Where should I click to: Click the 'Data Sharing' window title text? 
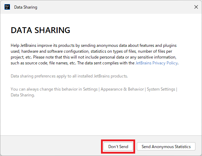pyautogui.click(x=26, y=7)
